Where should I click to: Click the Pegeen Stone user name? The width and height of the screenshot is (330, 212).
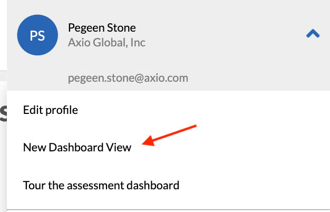coord(102,27)
